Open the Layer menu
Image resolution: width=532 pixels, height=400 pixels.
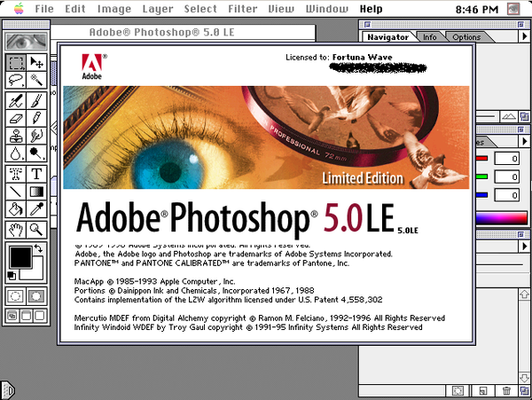(x=158, y=9)
